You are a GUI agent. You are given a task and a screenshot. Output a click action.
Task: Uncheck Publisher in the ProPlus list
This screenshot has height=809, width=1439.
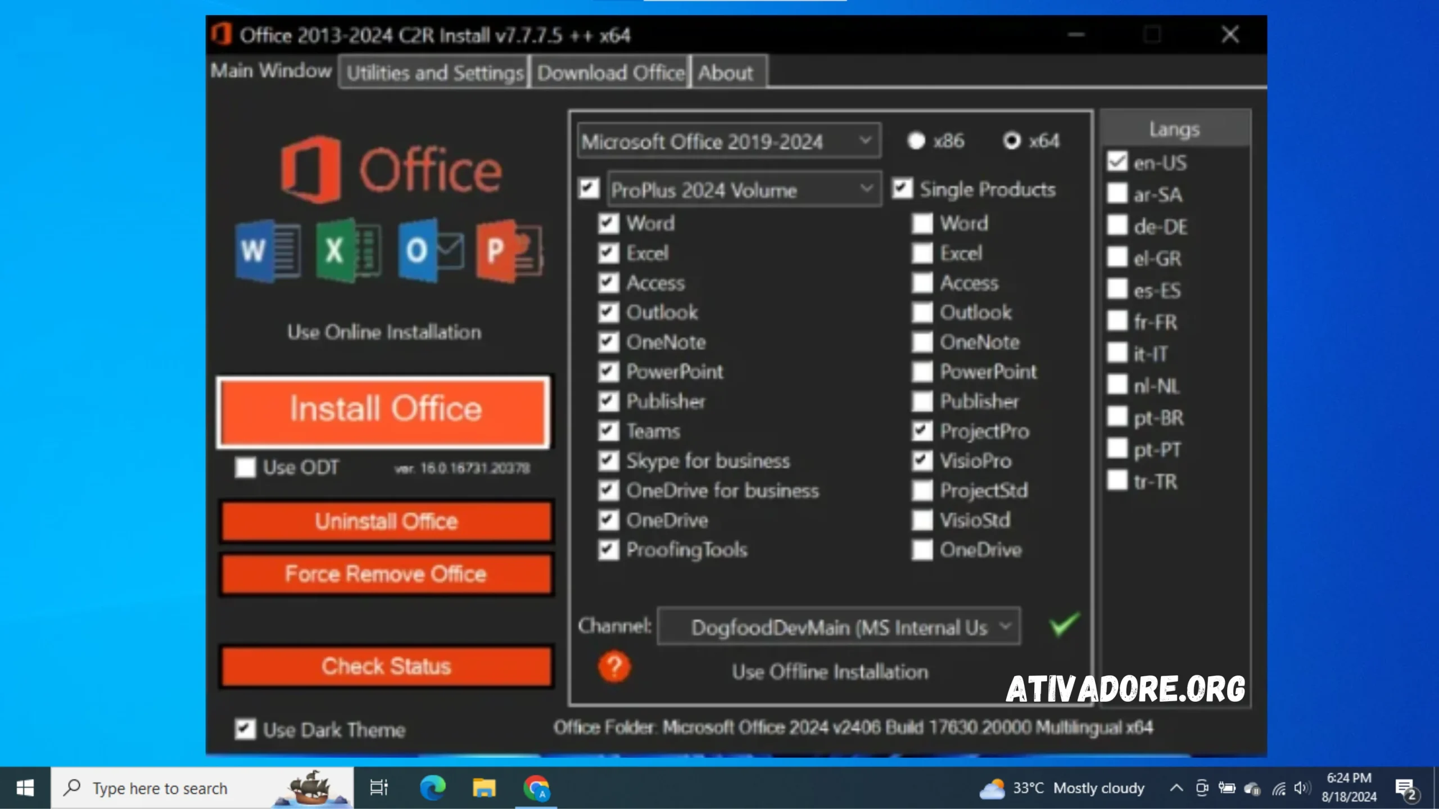[x=608, y=401]
